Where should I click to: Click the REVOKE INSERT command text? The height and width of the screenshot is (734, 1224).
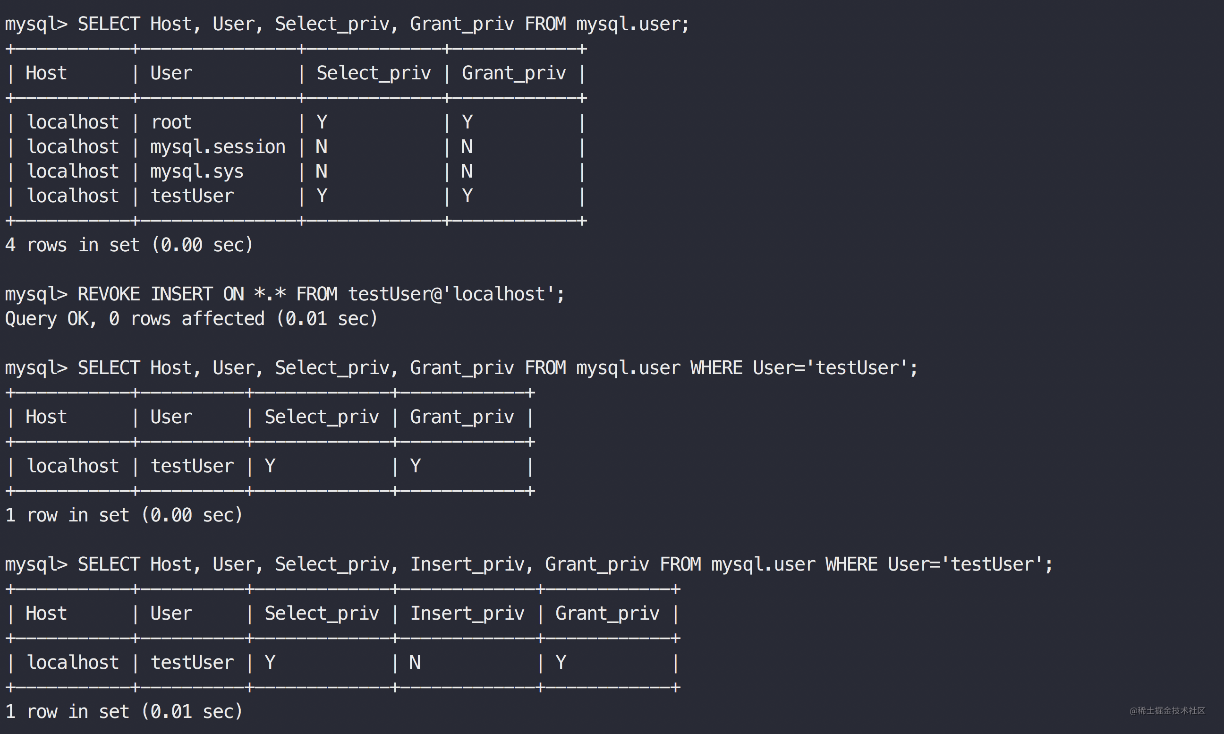point(284,294)
